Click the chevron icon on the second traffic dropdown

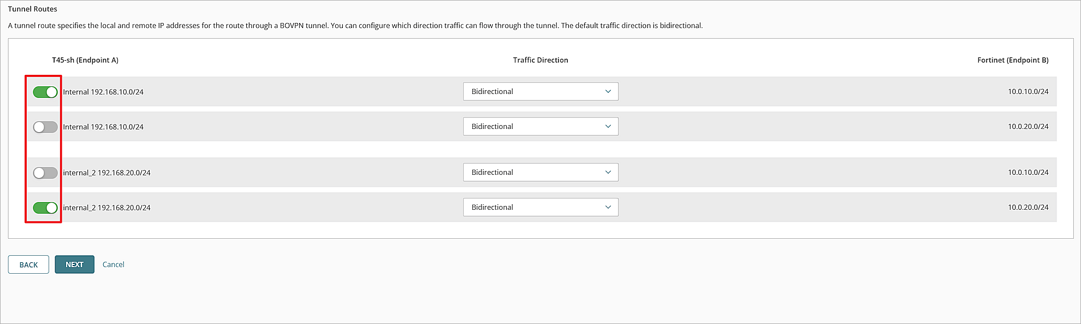tap(608, 126)
